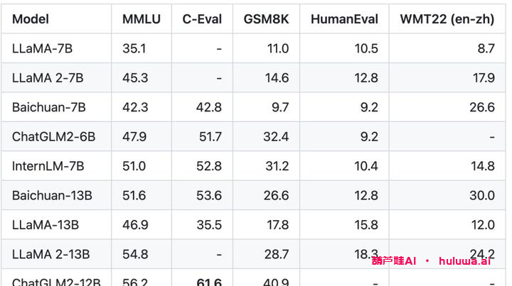Viewport: 512px width, 286px height.
Task: Select the C-Eval column header
Action: point(202,20)
